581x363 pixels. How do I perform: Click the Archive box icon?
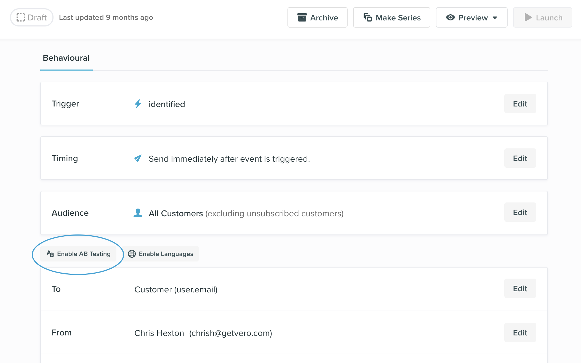coord(302,17)
